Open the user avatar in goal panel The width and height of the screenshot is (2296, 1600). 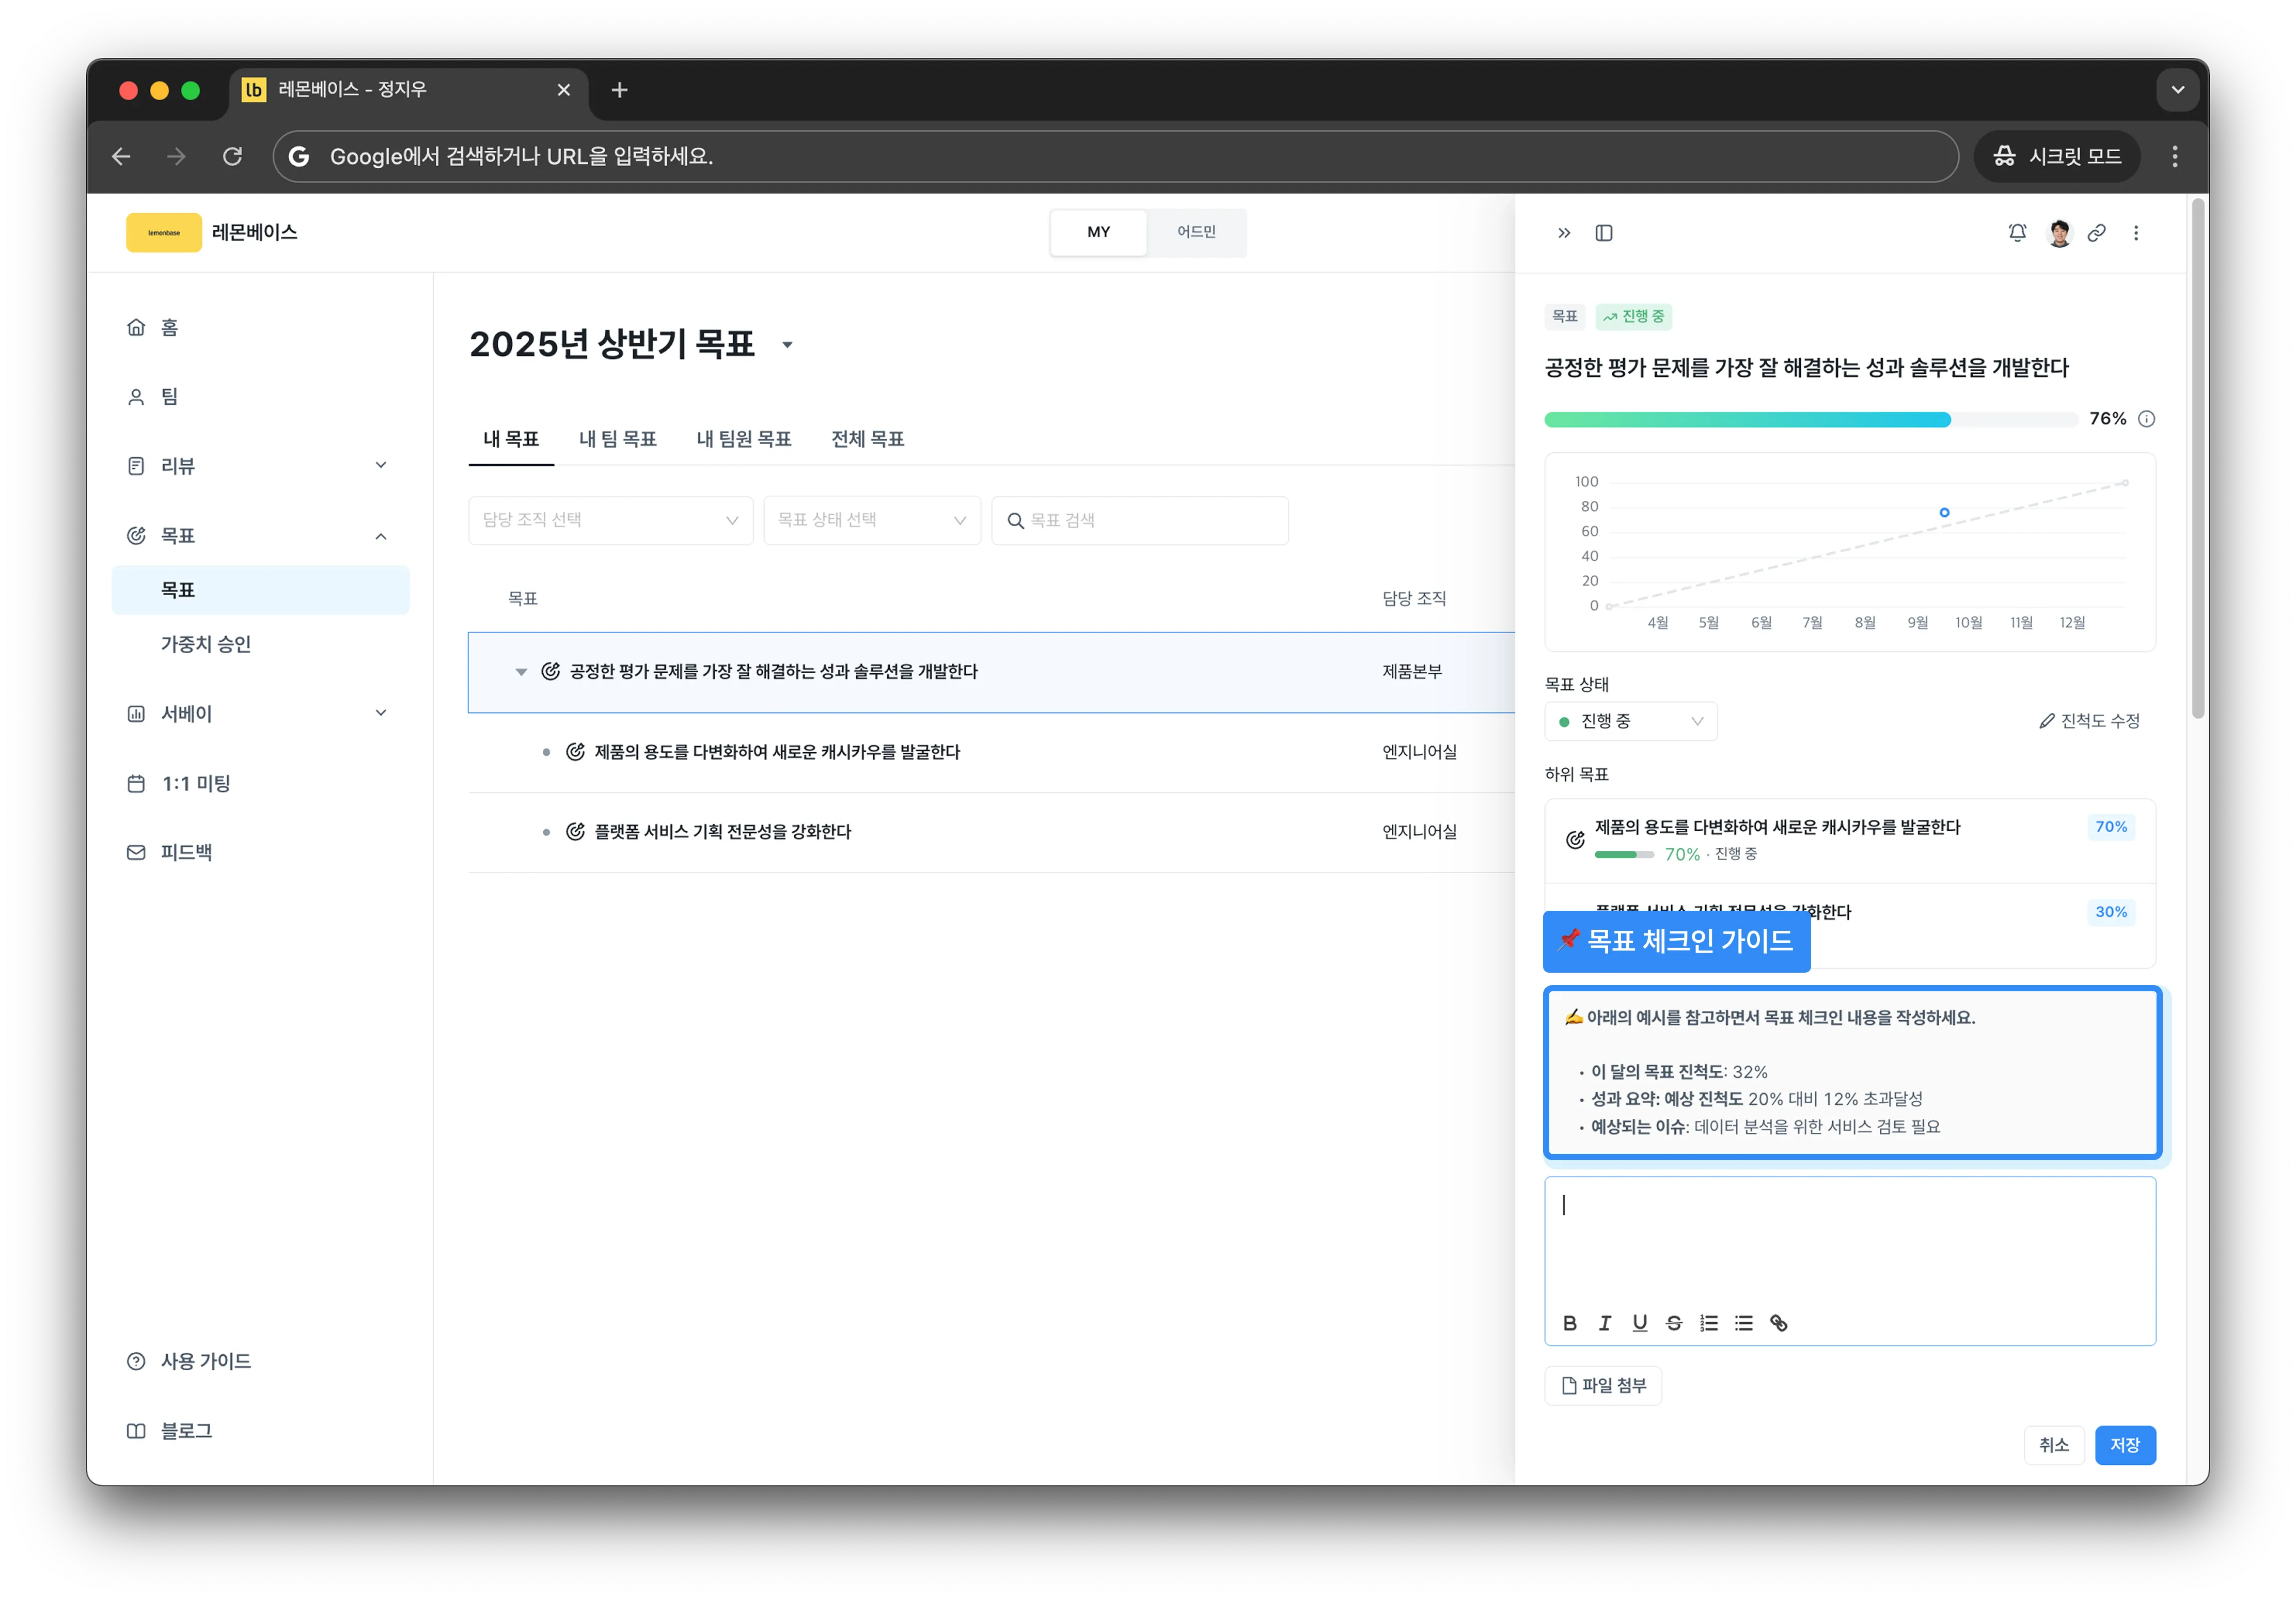(x=2059, y=233)
